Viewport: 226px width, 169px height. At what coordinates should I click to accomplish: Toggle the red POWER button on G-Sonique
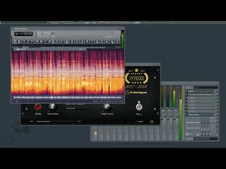click(38, 107)
